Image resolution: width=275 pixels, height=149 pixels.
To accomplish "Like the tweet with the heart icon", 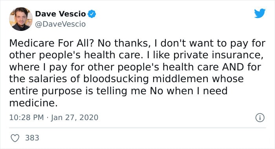I will coord(15,138).
